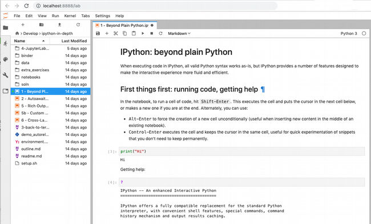Select the readme.md file
Screen dimensions: 371x224
(51, 156)
